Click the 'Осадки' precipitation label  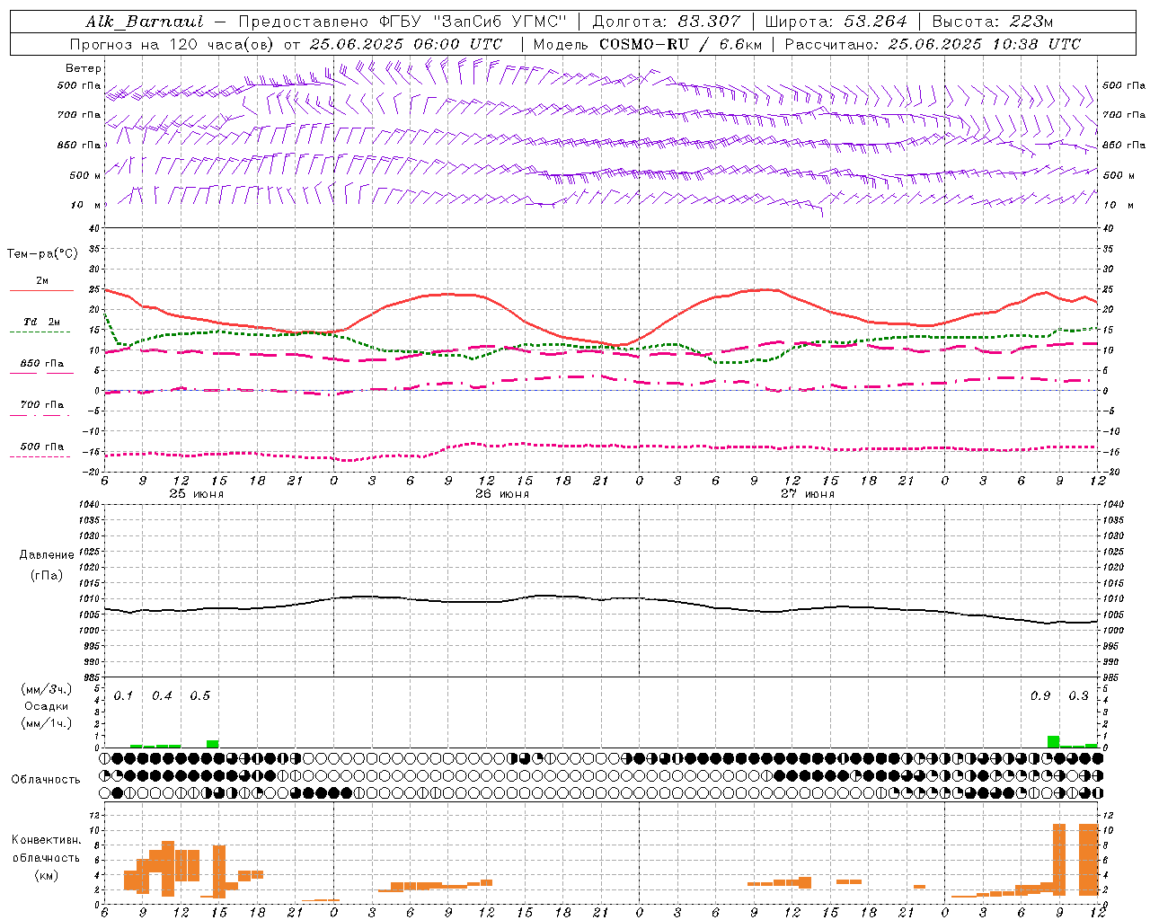tap(46, 706)
